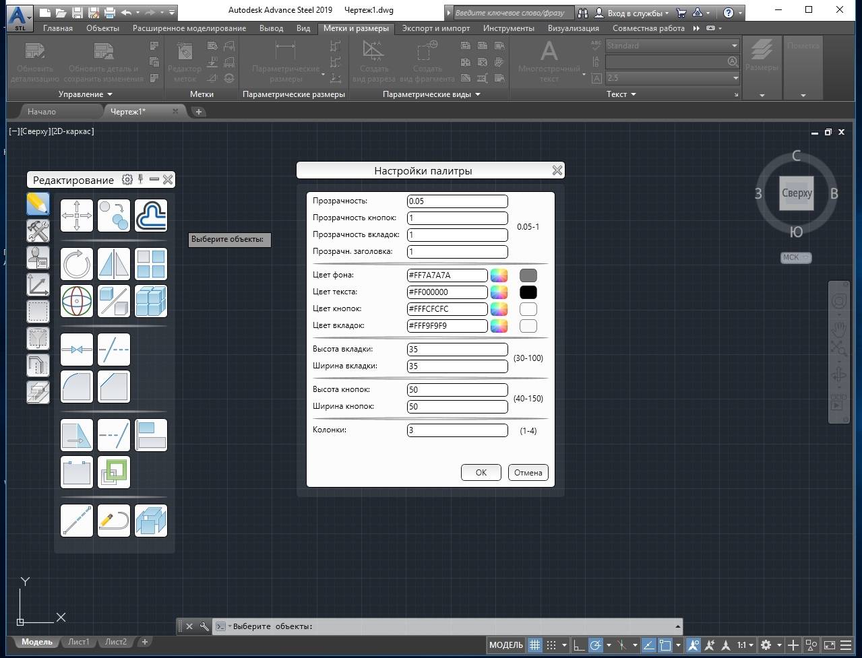Screen dimensions: 862x658
Task: Select the Fillet tool in the palette
Action: 77,387
